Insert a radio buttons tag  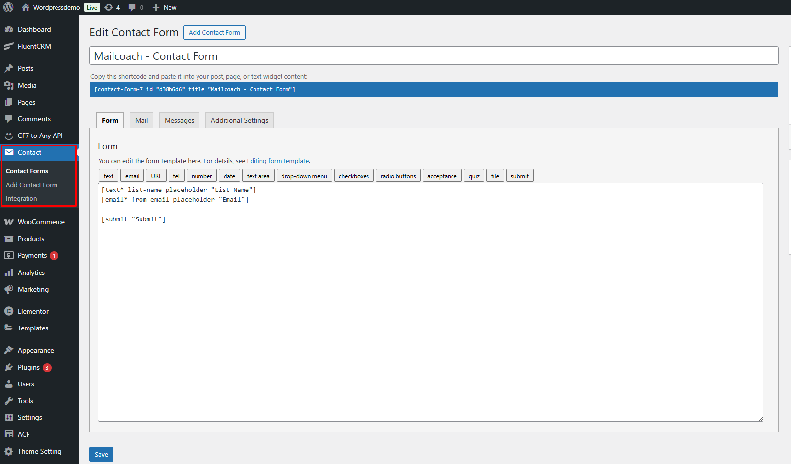click(398, 176)
